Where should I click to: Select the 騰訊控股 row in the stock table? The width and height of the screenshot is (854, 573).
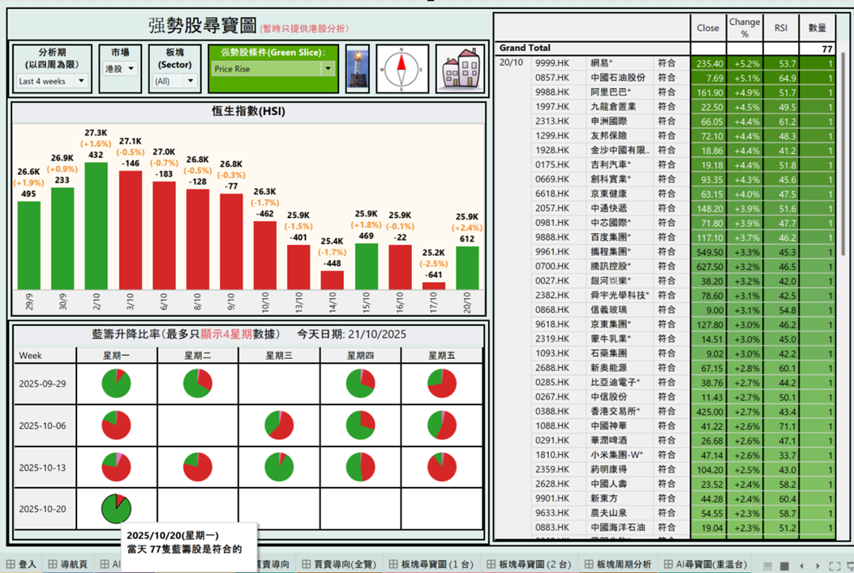(x=621, y=266)
